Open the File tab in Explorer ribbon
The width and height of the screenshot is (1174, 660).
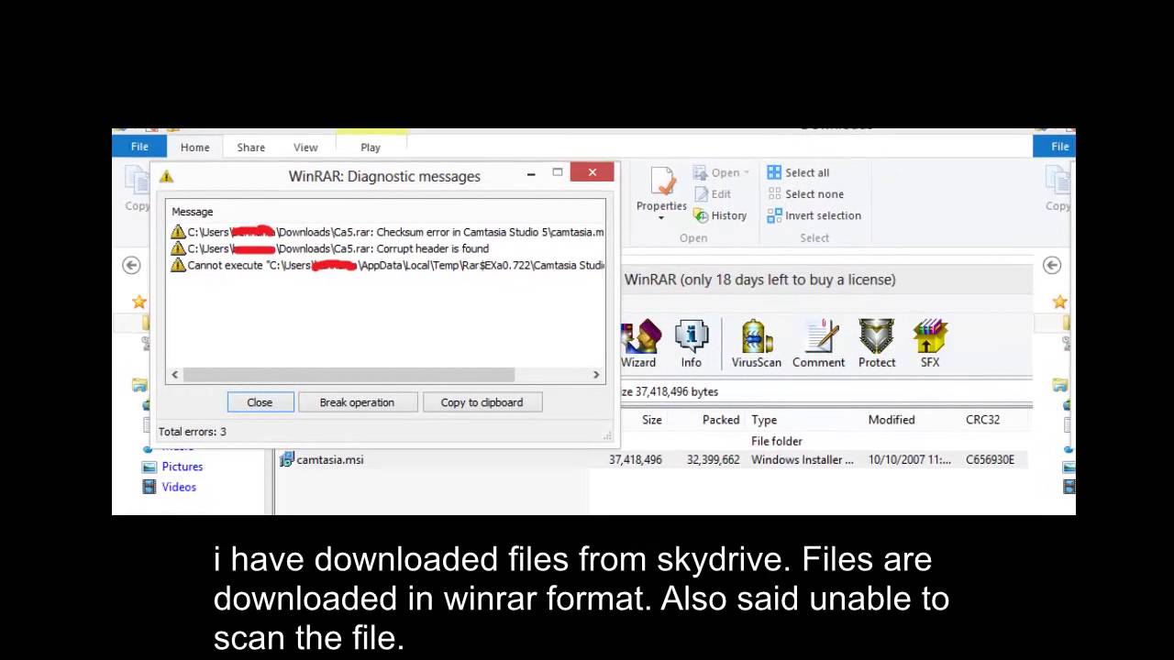(139, 147)
